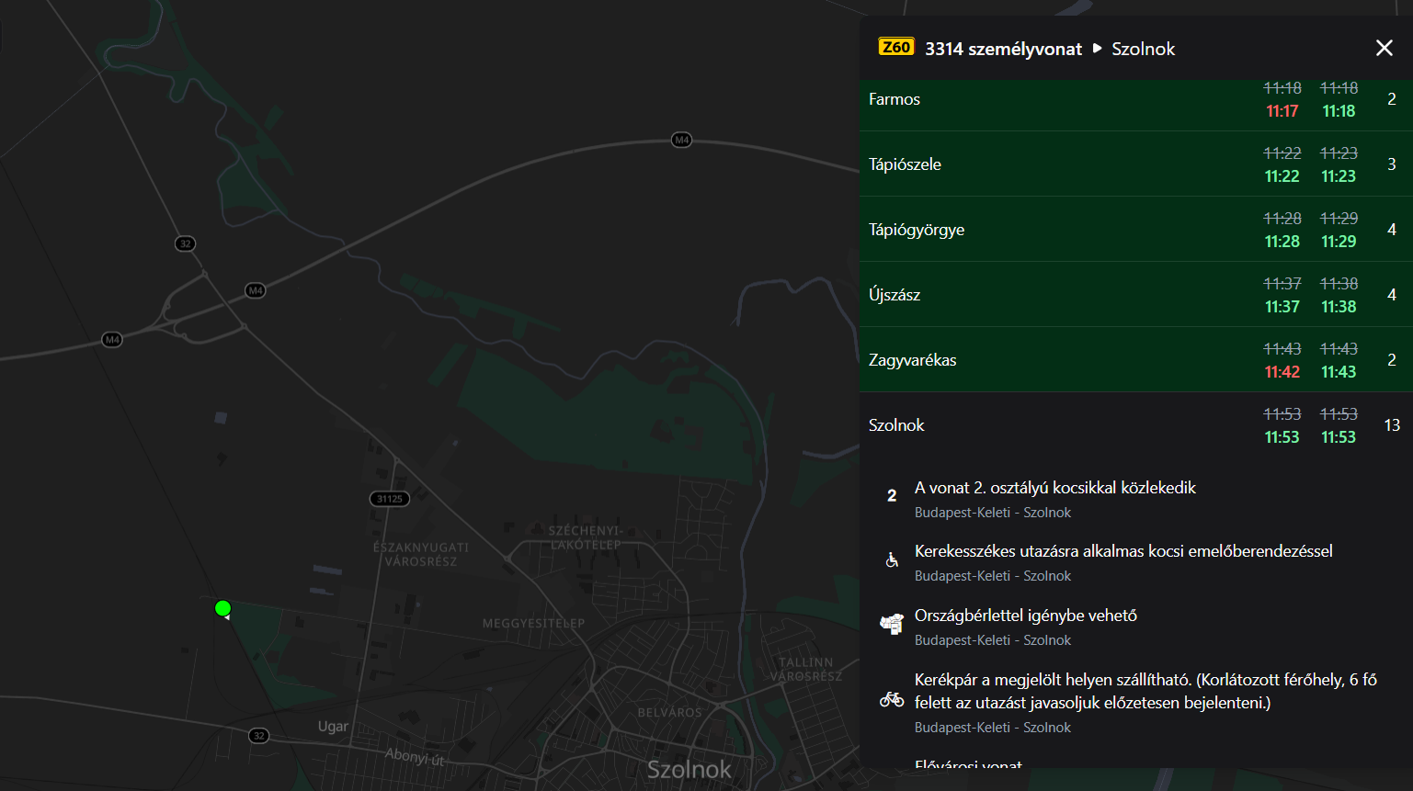Image resolution: width=1413 pixels, height=791 pixels.
Task: Click the bicycle transport icon
Action: (891, 700)
